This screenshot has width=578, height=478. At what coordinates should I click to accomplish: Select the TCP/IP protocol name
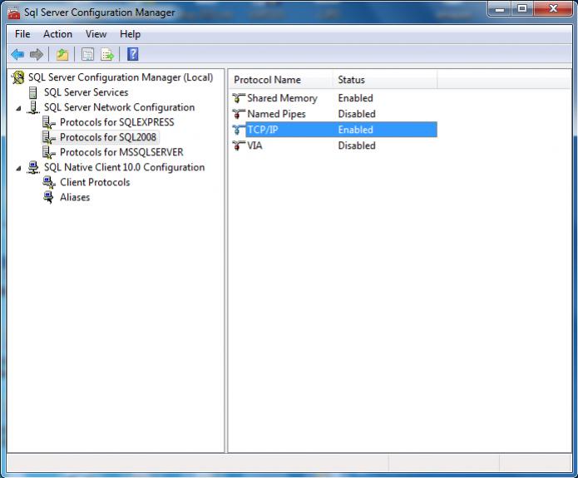pyautogui.click(x=263, y=130)
